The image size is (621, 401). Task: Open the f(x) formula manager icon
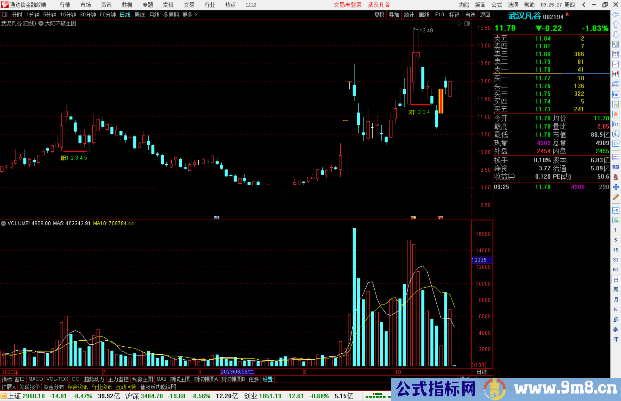[616, 134]
